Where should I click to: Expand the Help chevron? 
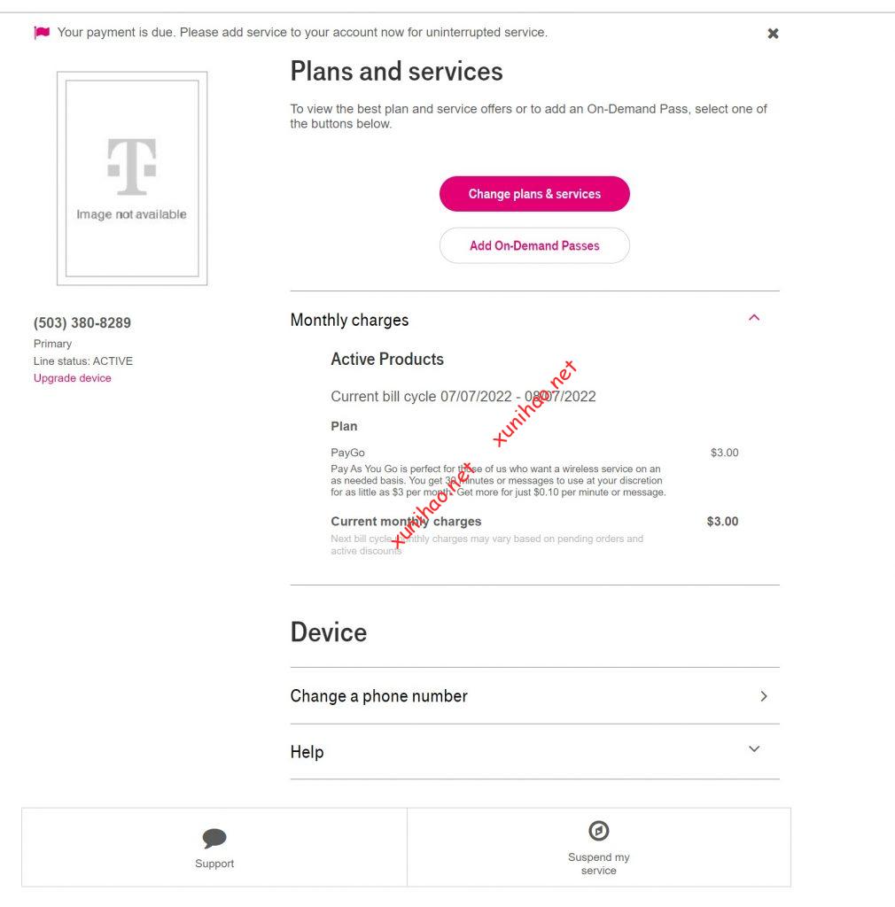(754, 749)
